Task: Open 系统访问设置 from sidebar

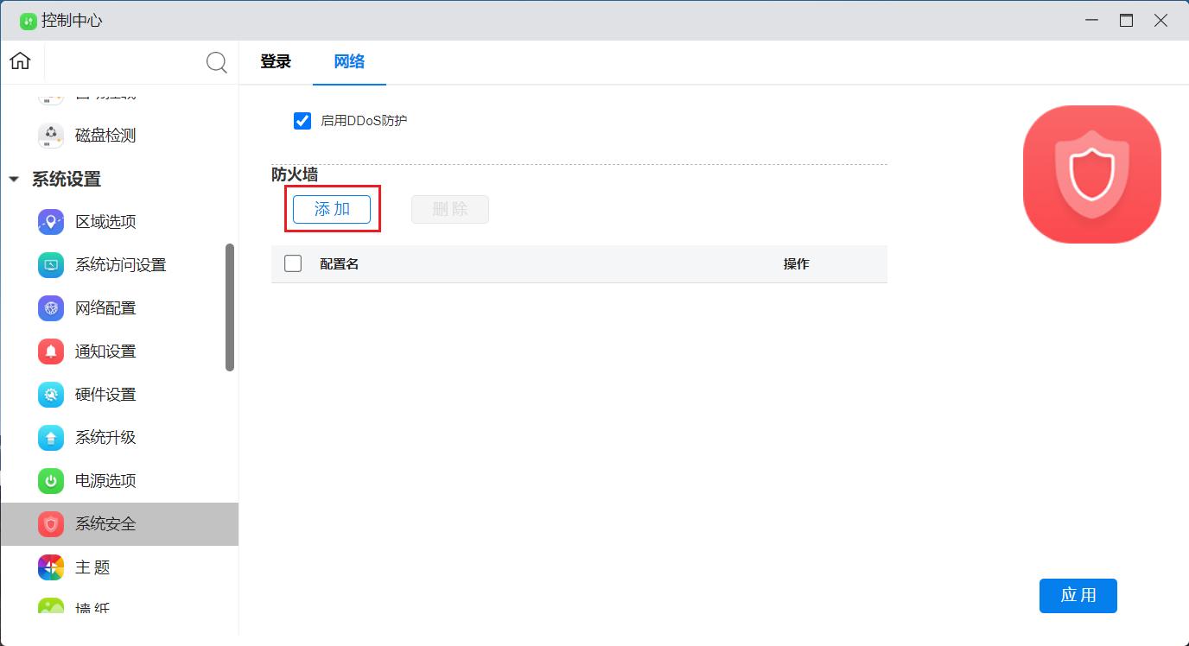Action: pyautogui.click(x=119, y=265)
